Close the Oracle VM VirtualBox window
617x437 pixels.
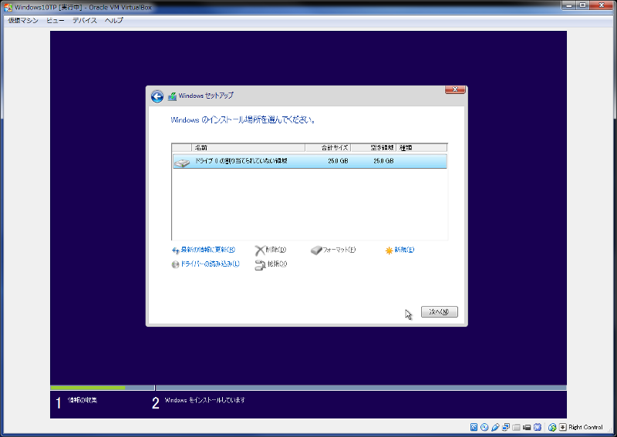coord(602,5)
